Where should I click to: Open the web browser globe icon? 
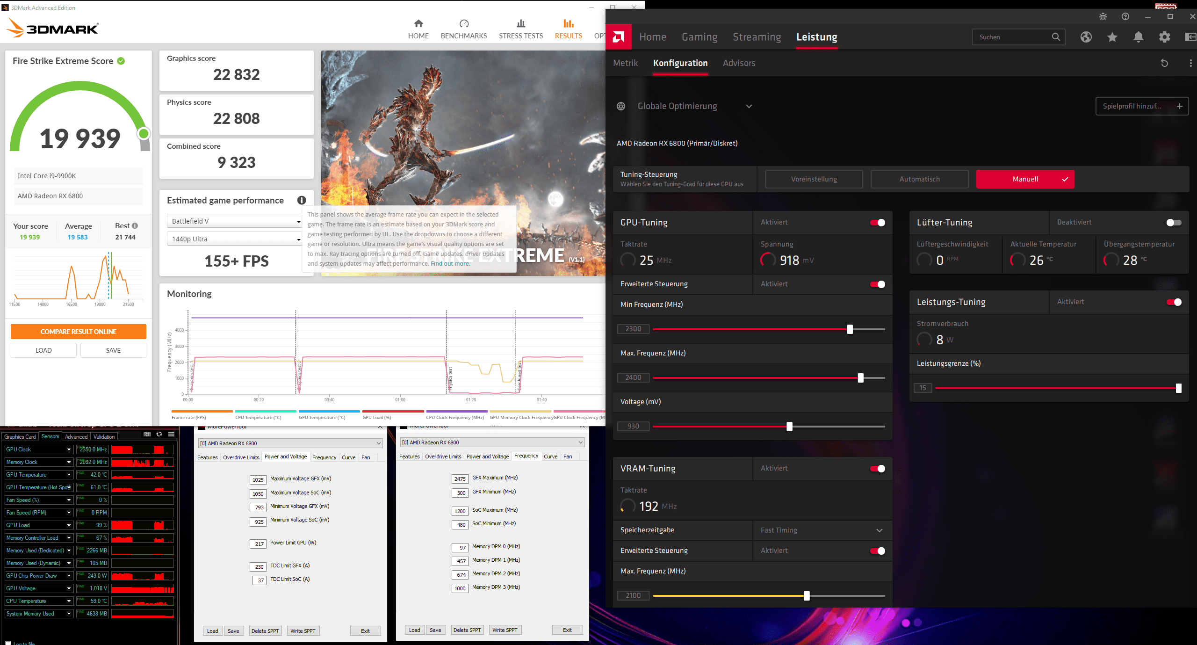coord(1086,37)
